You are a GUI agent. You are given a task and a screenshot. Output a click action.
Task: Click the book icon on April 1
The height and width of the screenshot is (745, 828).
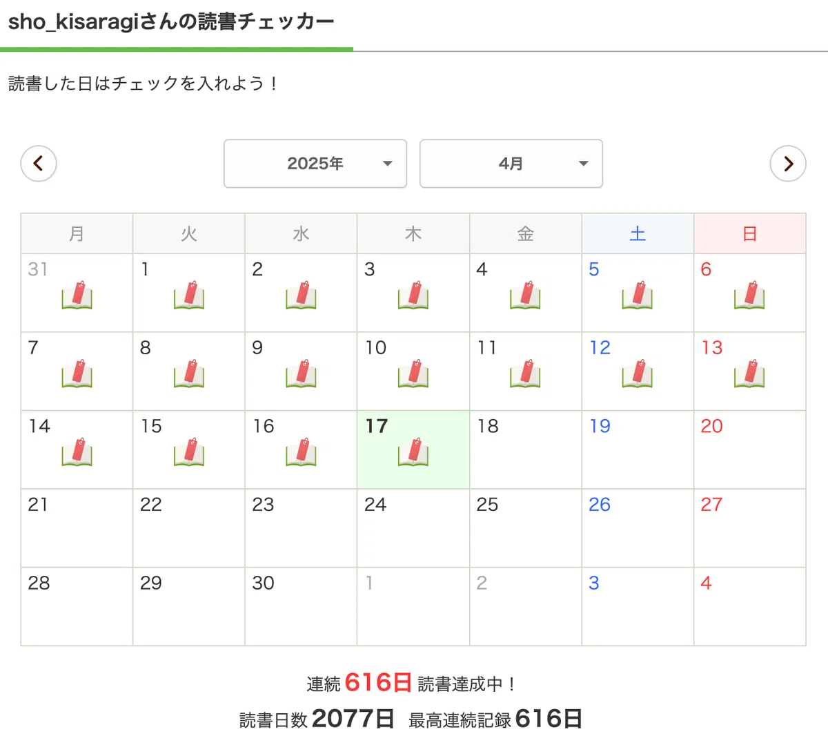click(189, 295)
